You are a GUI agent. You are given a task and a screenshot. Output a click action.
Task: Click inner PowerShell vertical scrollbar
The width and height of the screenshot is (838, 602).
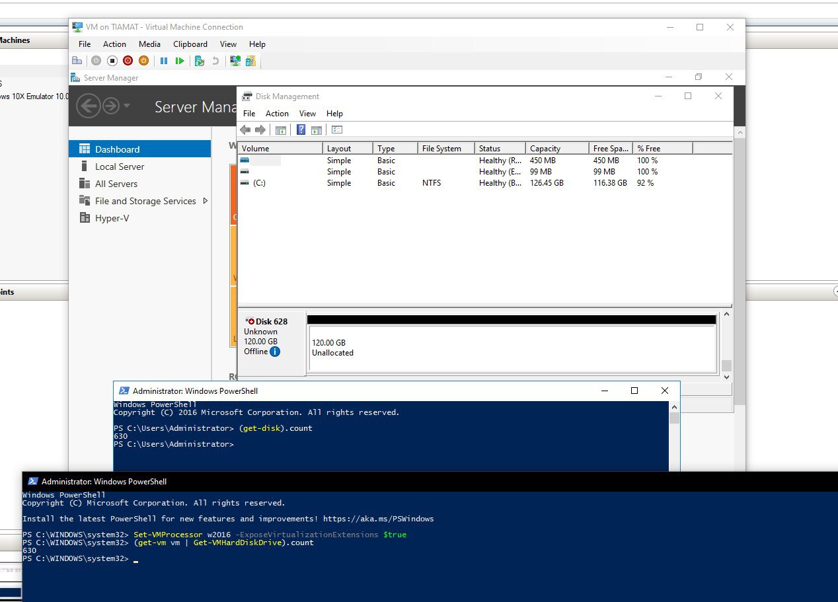[674, 436]
